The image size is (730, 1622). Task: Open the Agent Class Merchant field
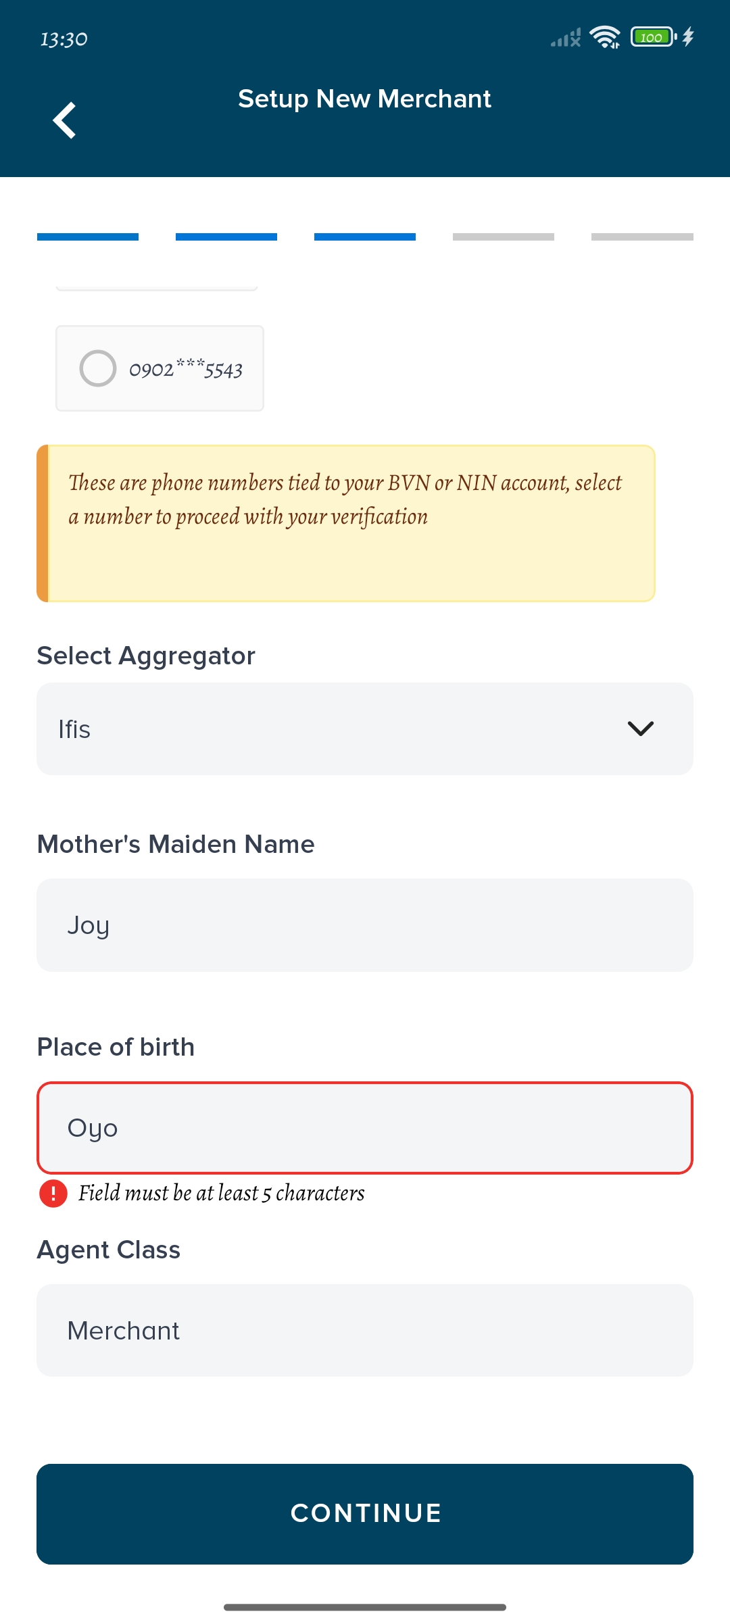365,1330
